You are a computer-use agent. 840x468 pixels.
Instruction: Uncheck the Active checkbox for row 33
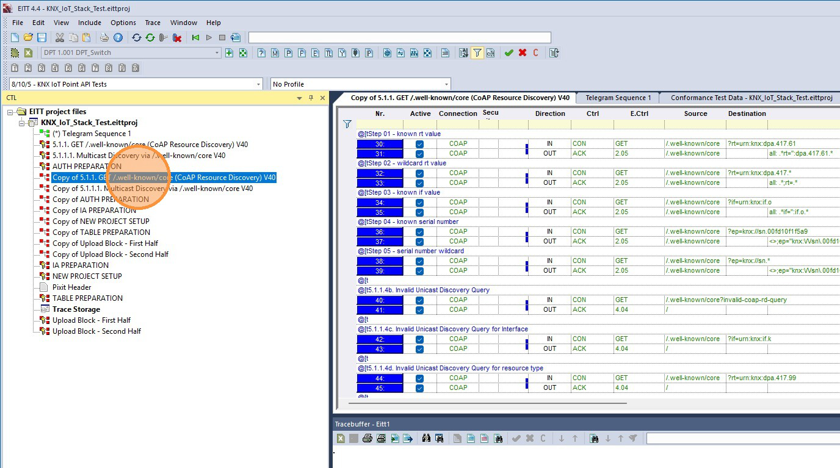(419, 183)
